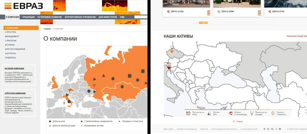Open the Антикоррупционная политика footer link
Screen dimensions: 307x134
tap(224, 129)
